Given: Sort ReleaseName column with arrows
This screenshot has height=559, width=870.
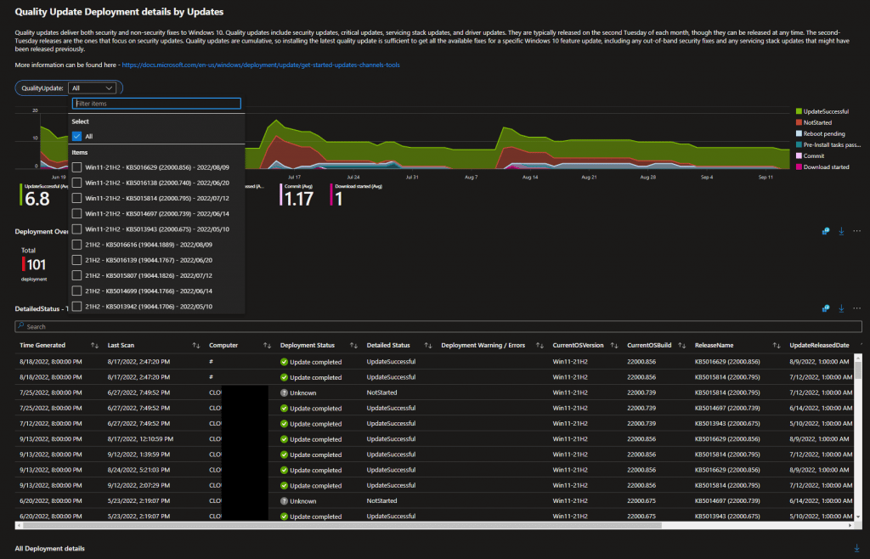Looking at the screenshot, I should [777, 346].
